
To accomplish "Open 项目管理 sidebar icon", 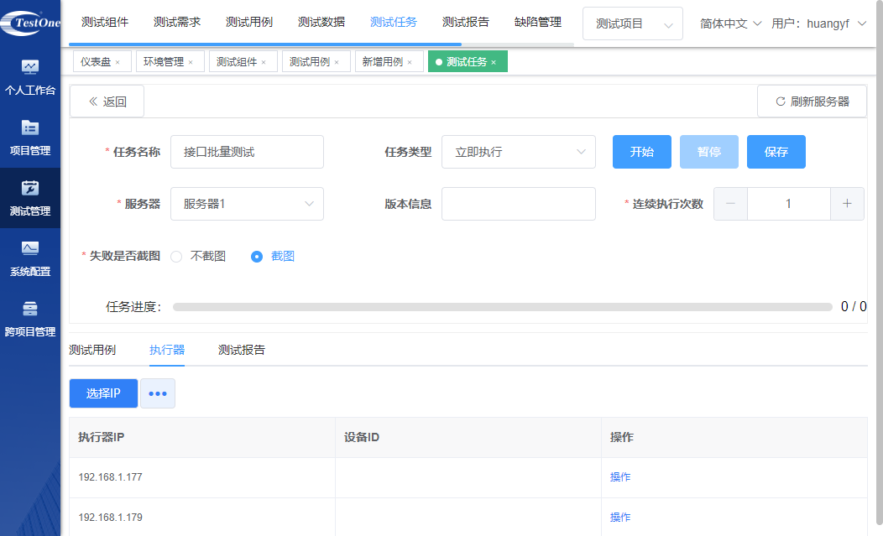I will [x=30, y=138].
